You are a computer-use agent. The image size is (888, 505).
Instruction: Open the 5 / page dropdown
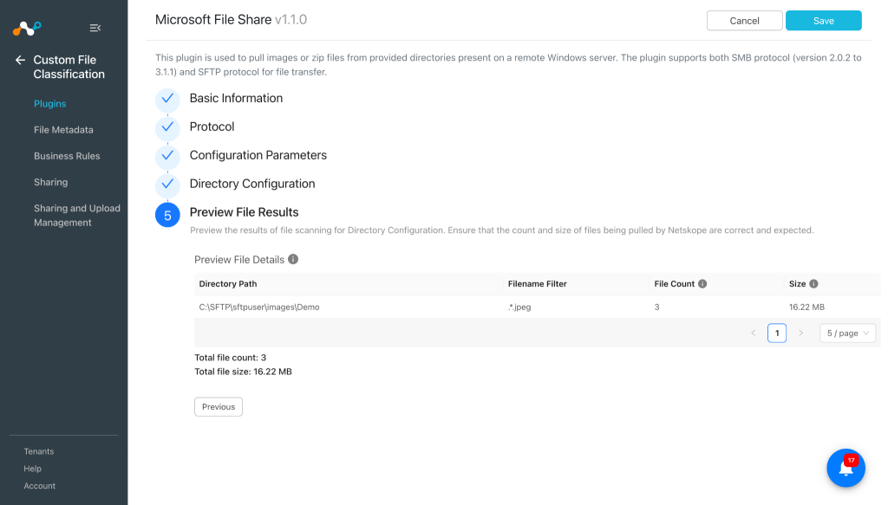coord(847,333)
